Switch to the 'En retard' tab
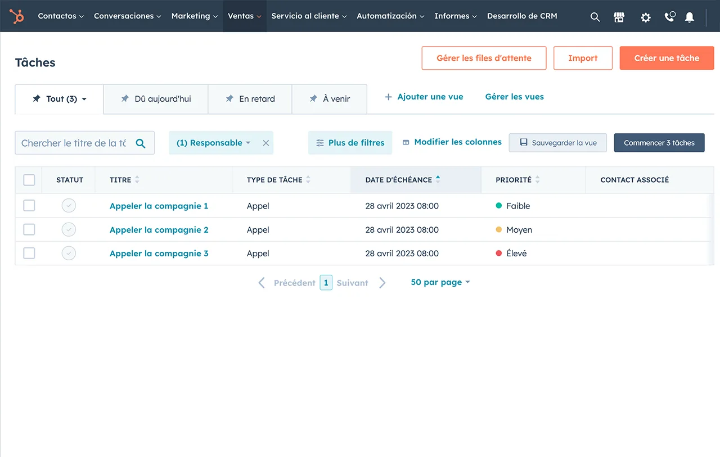The width and height of the screenshot is (720, 457). (250, 99)
